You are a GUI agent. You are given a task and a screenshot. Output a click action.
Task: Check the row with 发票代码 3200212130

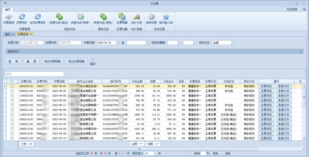(x=12, y=105)
